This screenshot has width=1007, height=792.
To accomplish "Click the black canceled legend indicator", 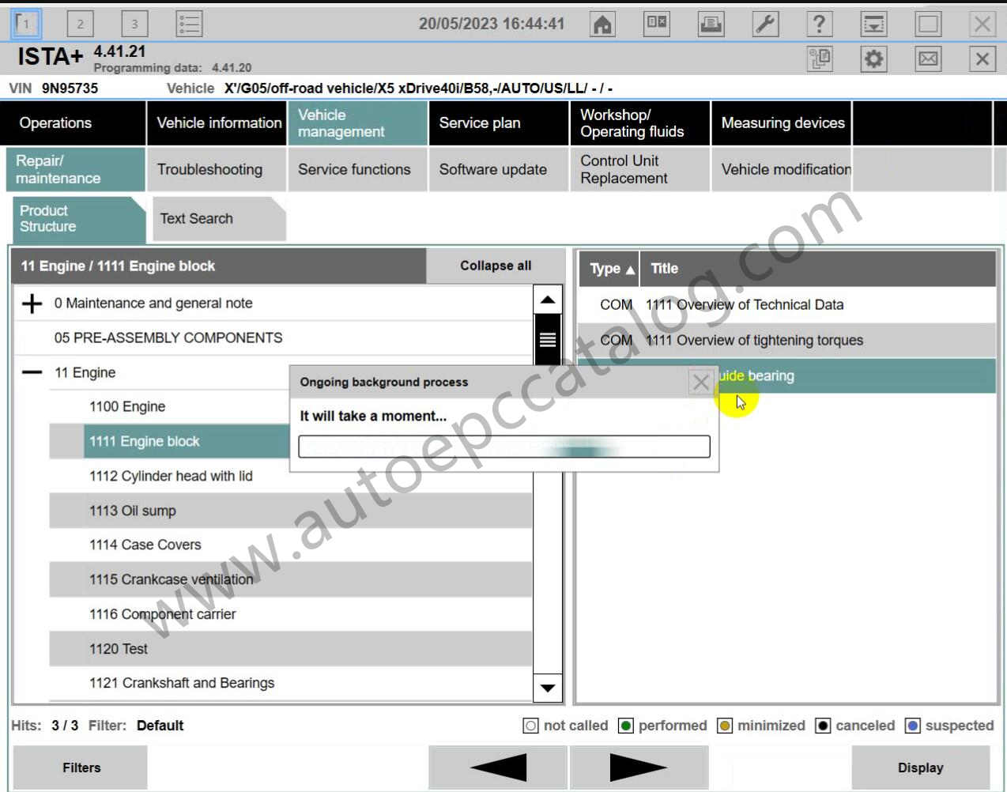I will (x=823, y=726).
